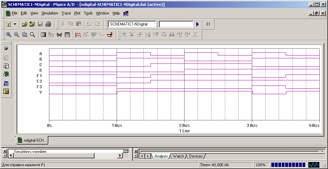Image resolution: width=328 pixels, height=169 pixels.
Task: Open the Tools menu
Action: click(x=88, y=13)
